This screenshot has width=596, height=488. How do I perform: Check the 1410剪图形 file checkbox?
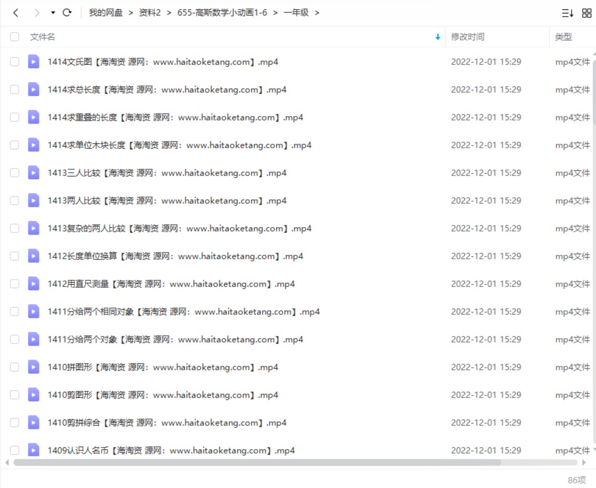tap(14, 395)
